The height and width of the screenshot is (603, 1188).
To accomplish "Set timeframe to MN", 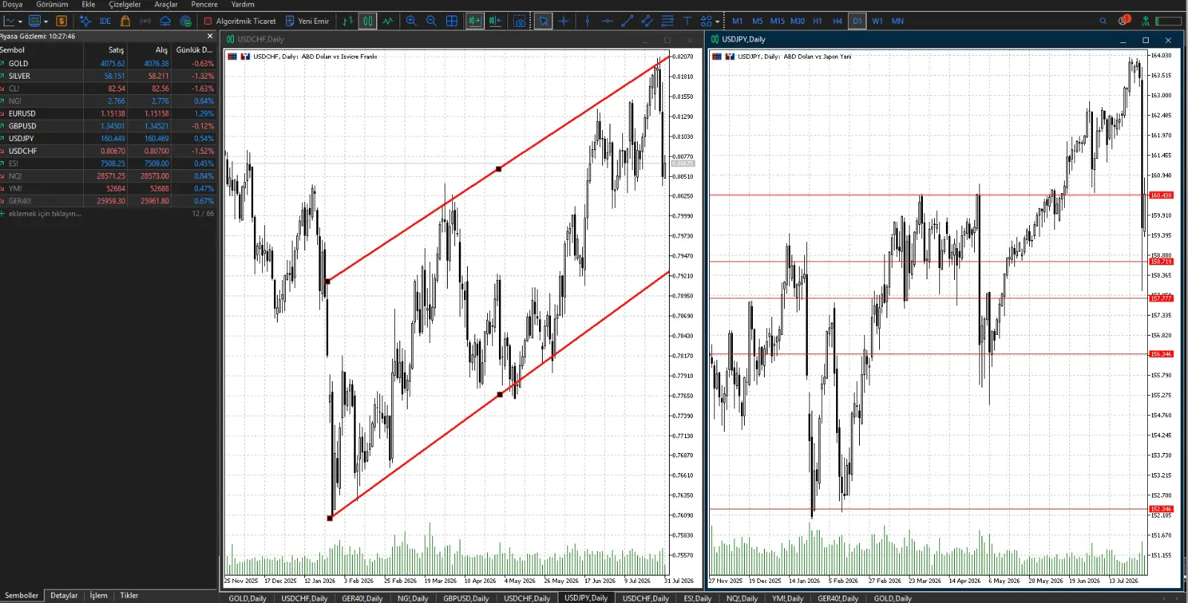I will click(x=898, y=21).
